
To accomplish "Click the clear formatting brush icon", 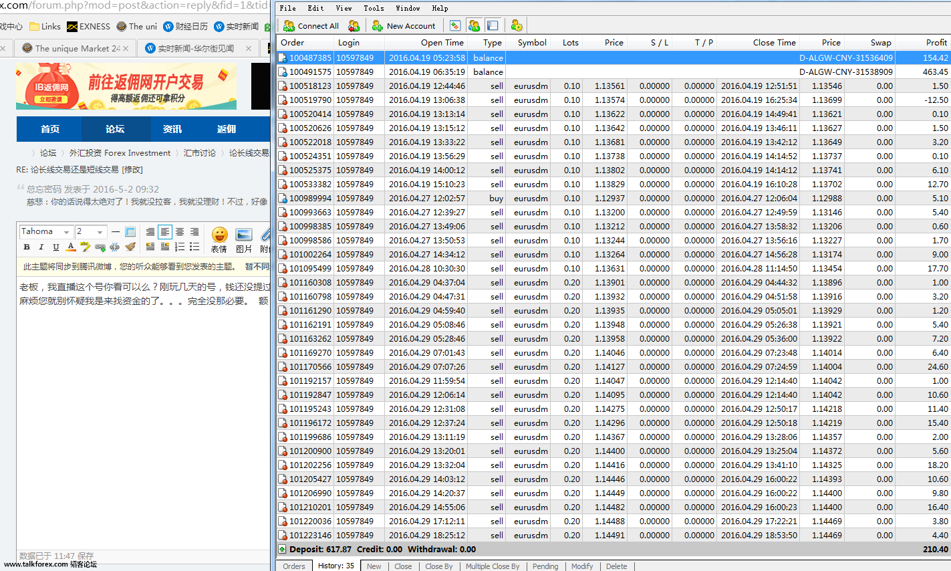I will coord(130,247).
